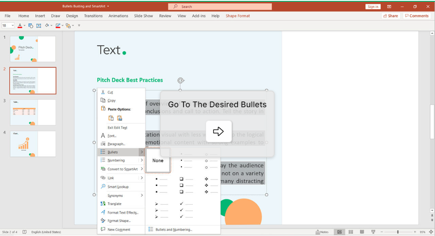Expand the Shape Outline dropdown arrow
The image size is (435, 236).
(62, 26)
